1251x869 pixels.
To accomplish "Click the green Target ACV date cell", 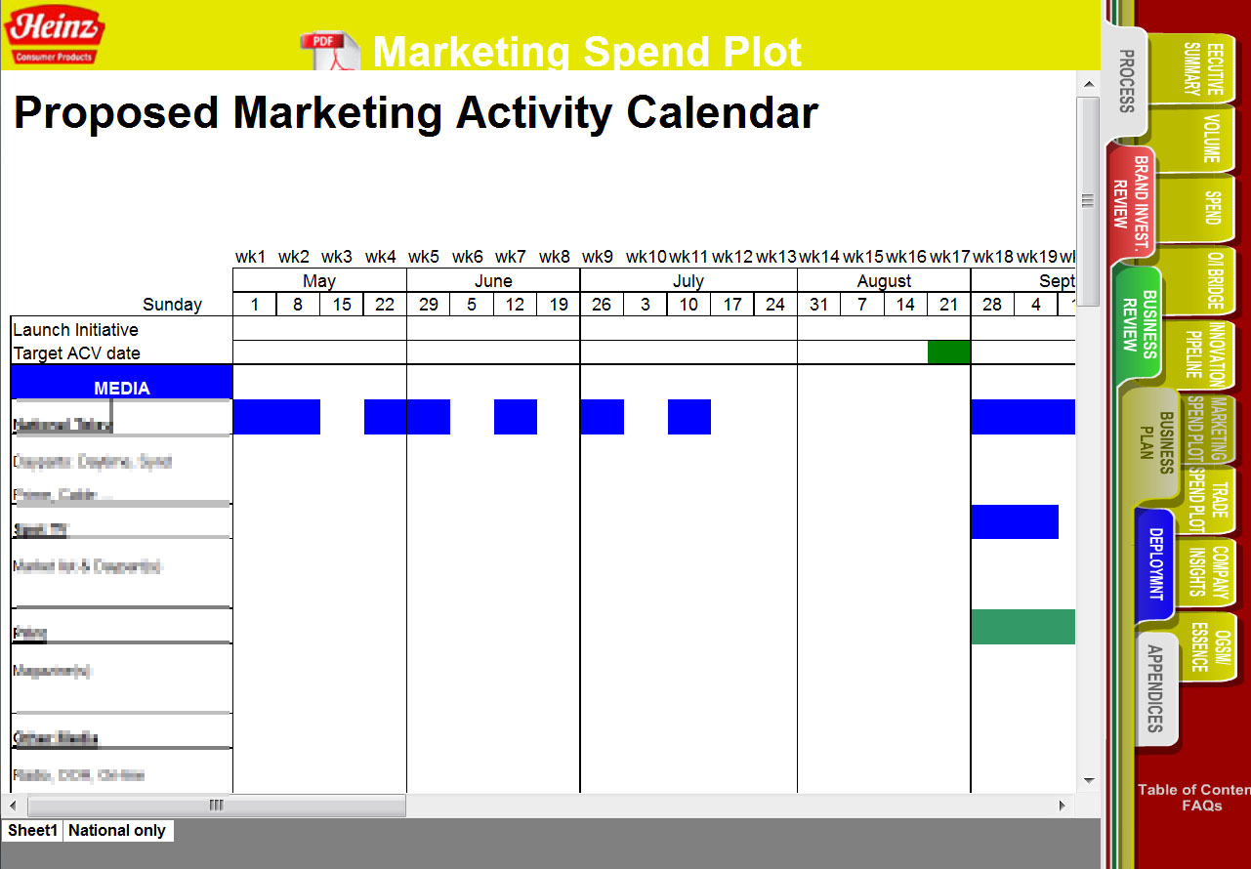I will pos(948,352).
